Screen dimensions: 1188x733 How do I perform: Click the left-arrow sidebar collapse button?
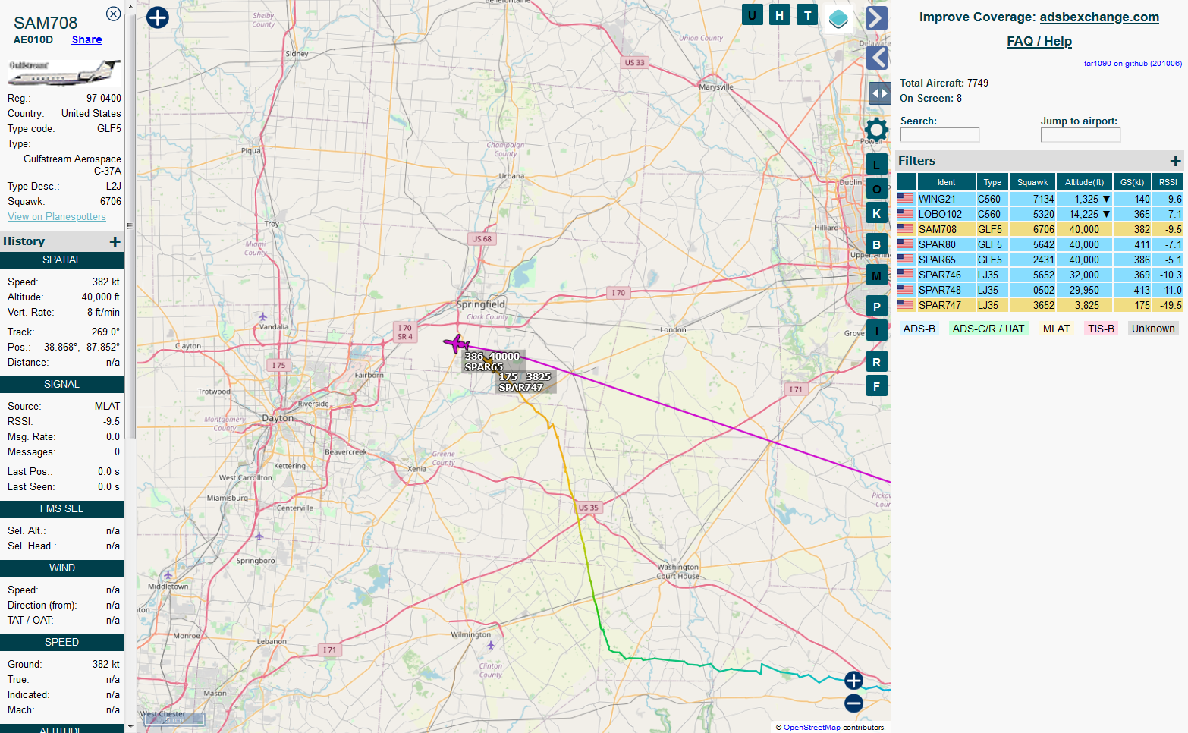[877, 57]
